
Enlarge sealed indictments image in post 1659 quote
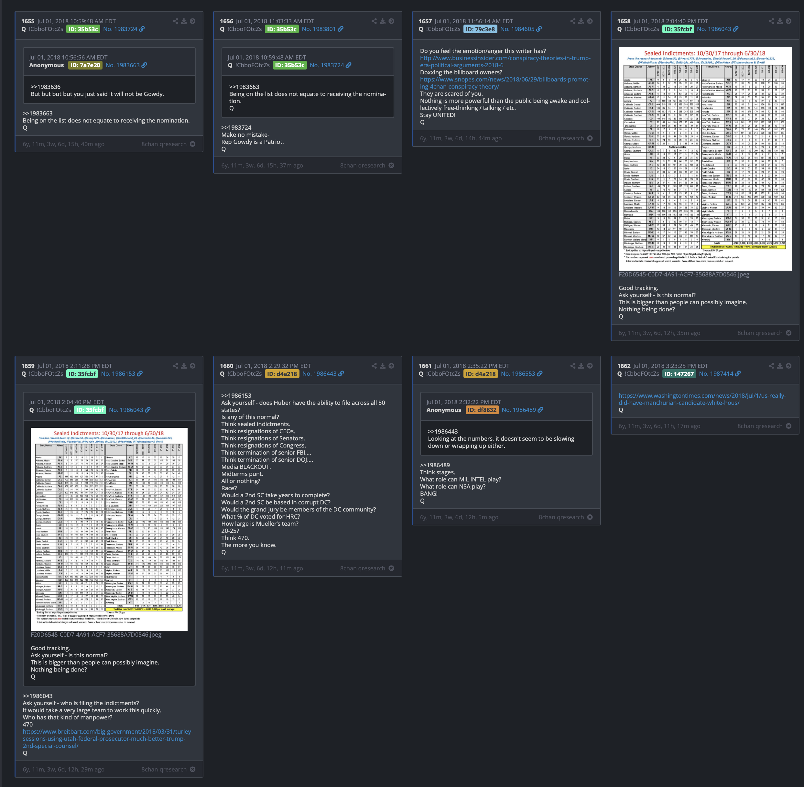click(109, 530)
